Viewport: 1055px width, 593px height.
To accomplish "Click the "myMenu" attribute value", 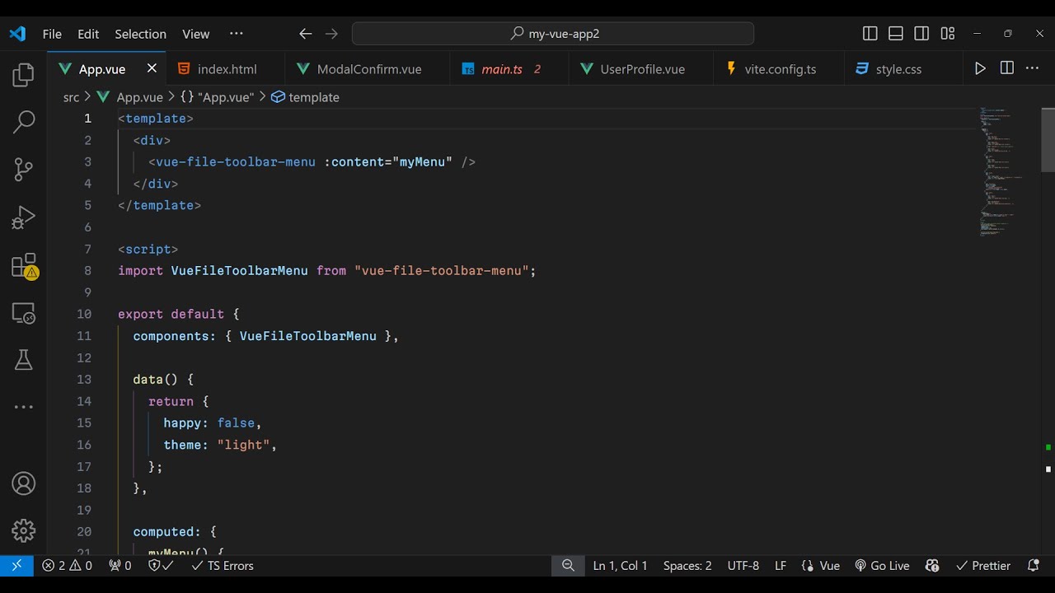I will tap(422, 161).
